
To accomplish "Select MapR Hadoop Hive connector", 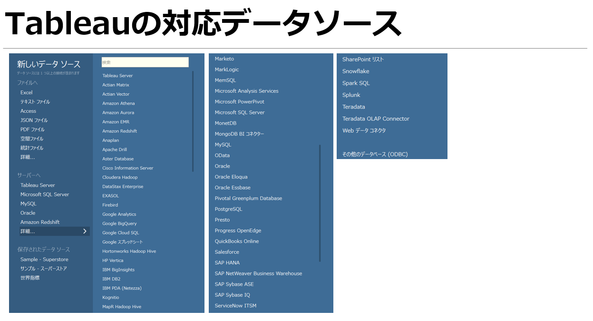I will coord(122,307).
